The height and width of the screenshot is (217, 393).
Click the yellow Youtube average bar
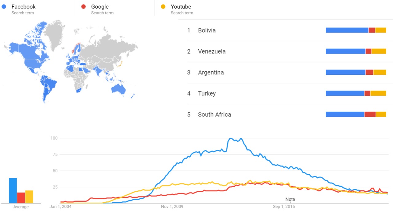coord(29,196)
